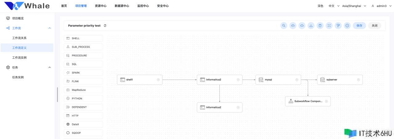Click plus icon on shell1 node
394x139 pixels.
[x=158, y=80]
